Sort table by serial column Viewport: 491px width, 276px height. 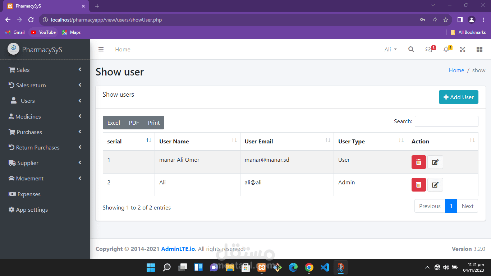click(x=129, y=141)
